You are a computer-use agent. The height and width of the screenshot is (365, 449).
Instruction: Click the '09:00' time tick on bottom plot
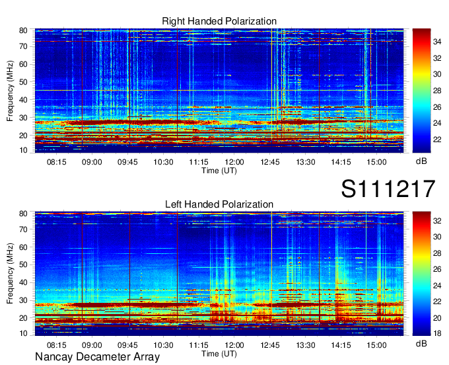92,345
